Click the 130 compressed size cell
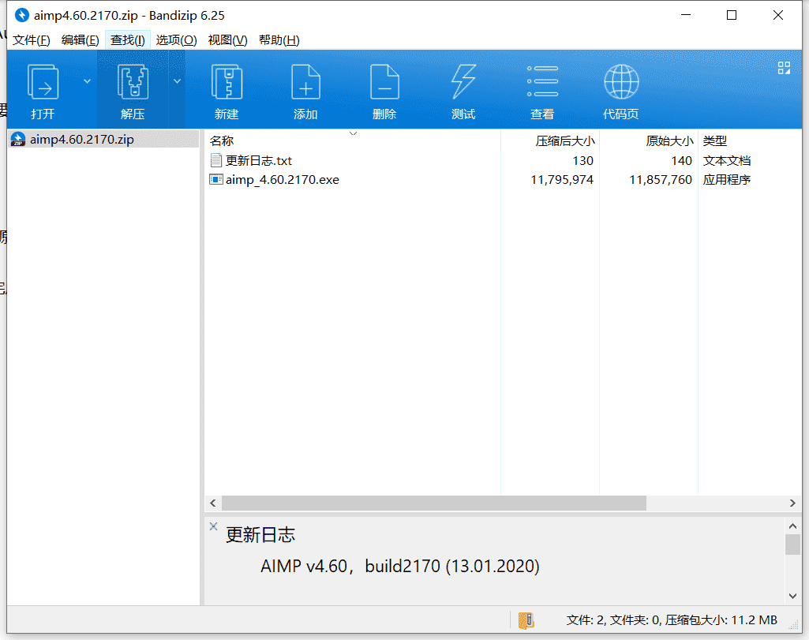 [x=583, y=160]
